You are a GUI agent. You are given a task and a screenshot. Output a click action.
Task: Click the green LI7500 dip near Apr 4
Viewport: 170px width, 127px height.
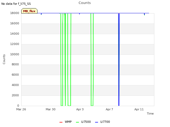coord(92,59)
